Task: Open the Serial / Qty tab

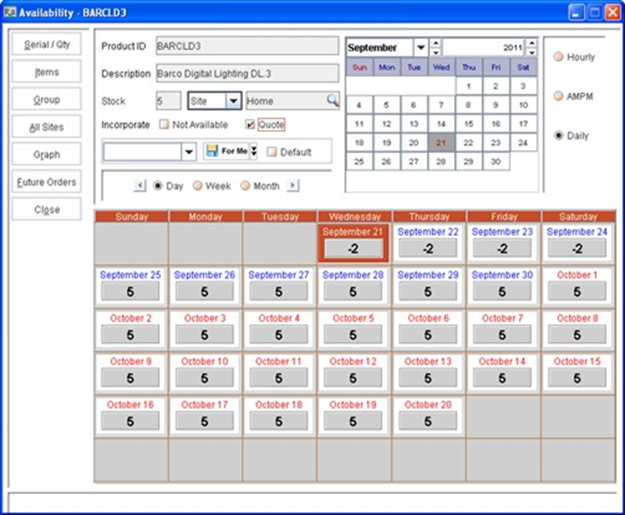Action: coord(47,44)
